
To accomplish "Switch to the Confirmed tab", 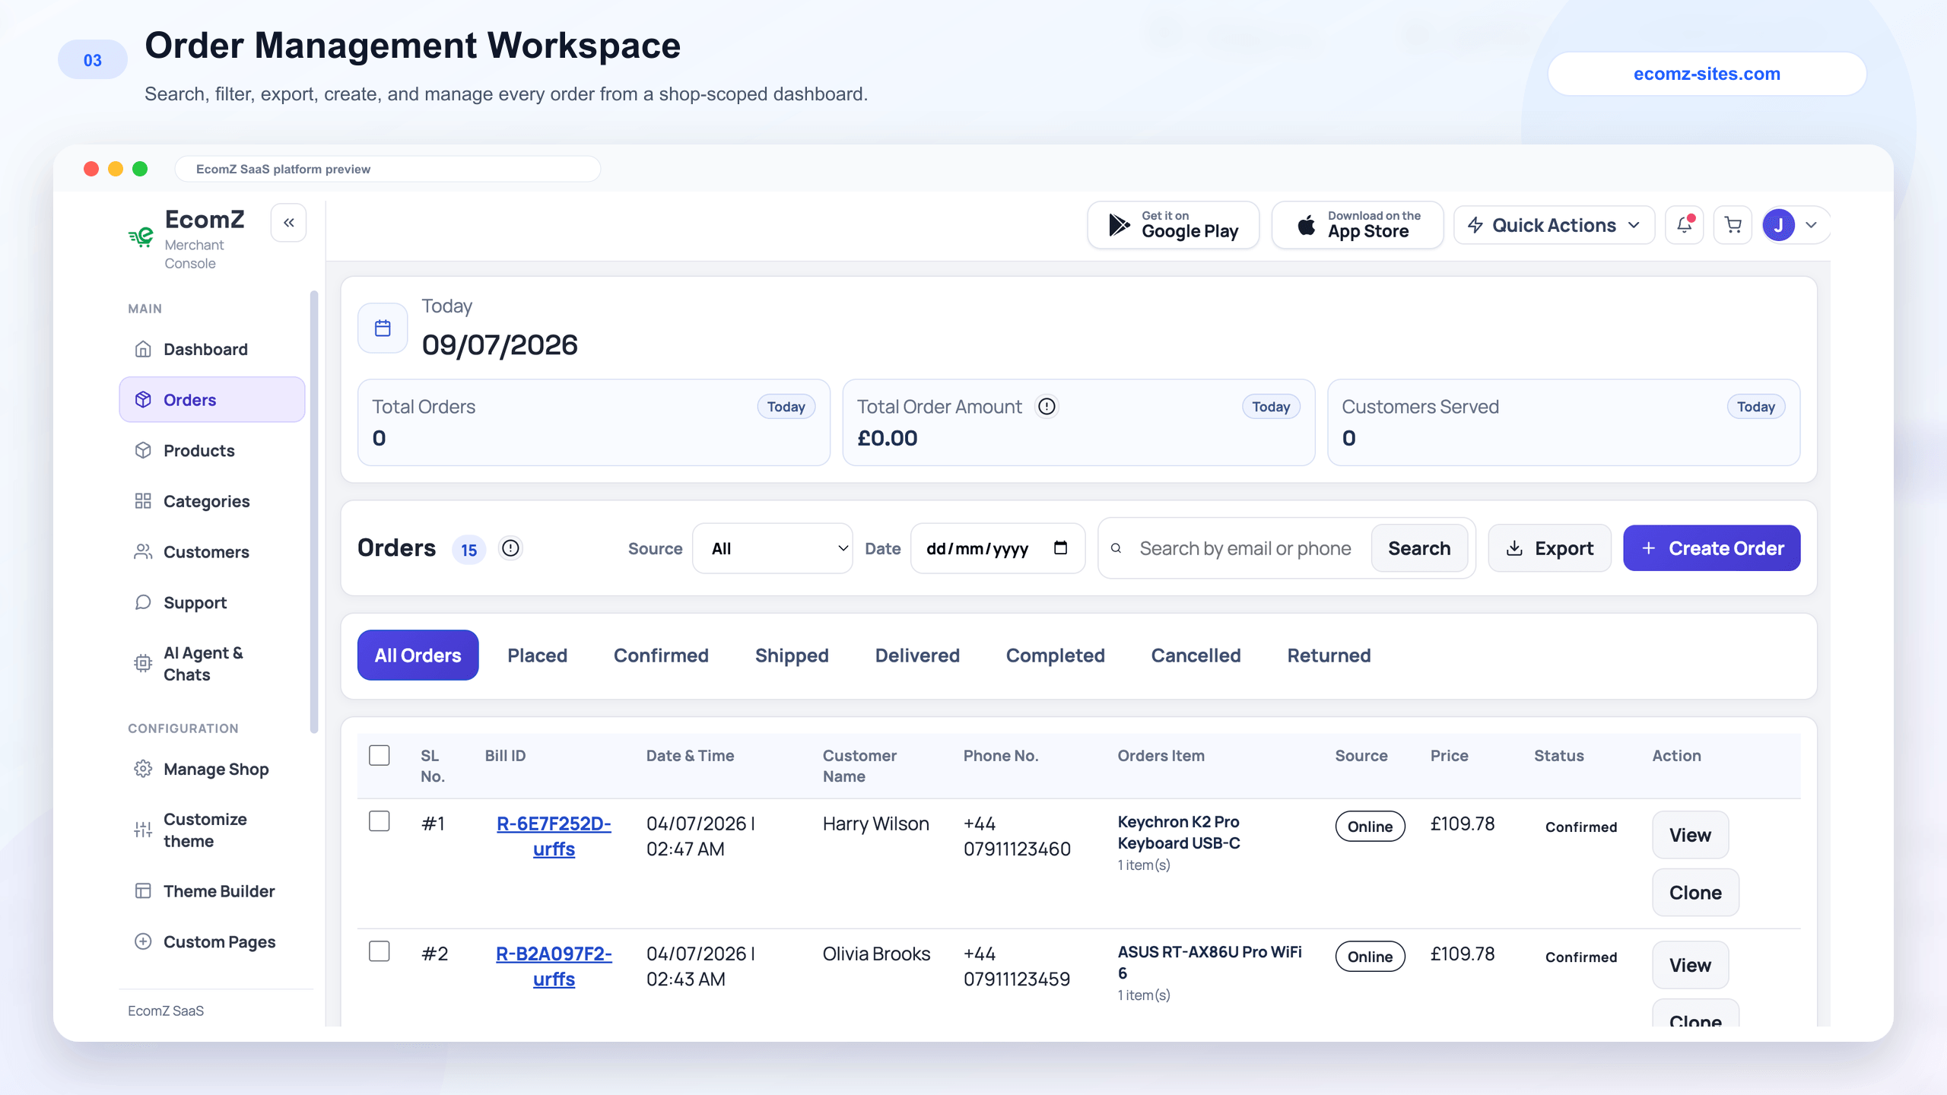I will [x=661, y=655].
